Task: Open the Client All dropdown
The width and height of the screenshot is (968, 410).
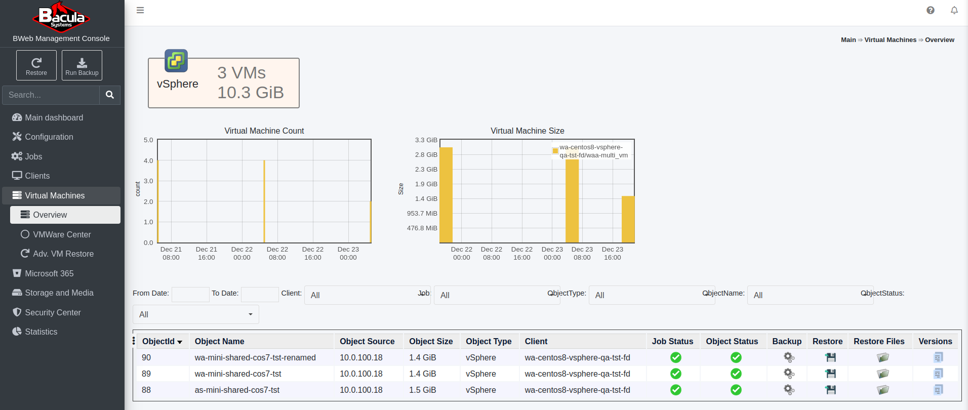Action: pyautogui.click(x=368, y=295)
